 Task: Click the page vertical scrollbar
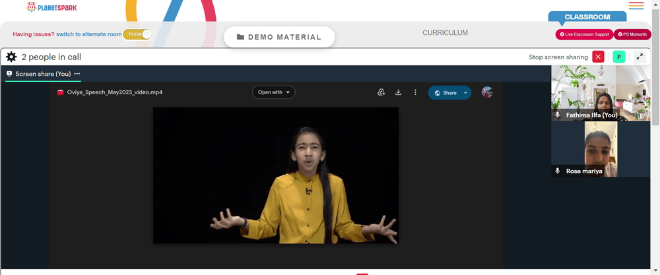[656, 67]
